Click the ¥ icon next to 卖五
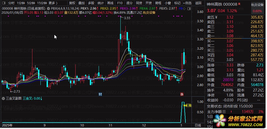This screenshot has width=267, height=129. click(216, 17)
